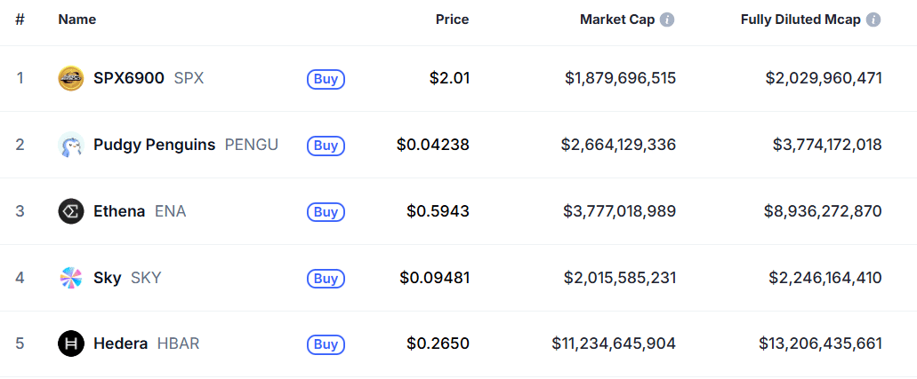
Task: Buy Ethena ENA
Action: click(326, 212)
